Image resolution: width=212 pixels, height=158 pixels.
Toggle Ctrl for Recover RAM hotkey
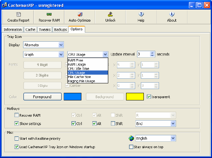click(73, 115)
